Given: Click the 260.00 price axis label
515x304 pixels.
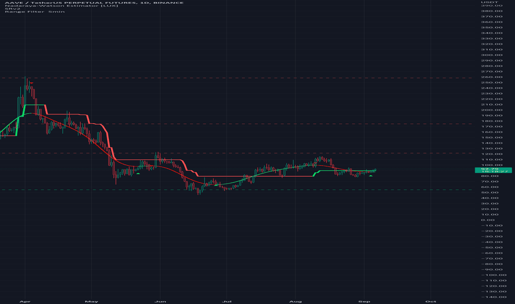Looking at the screenshot, I should 492,77.
